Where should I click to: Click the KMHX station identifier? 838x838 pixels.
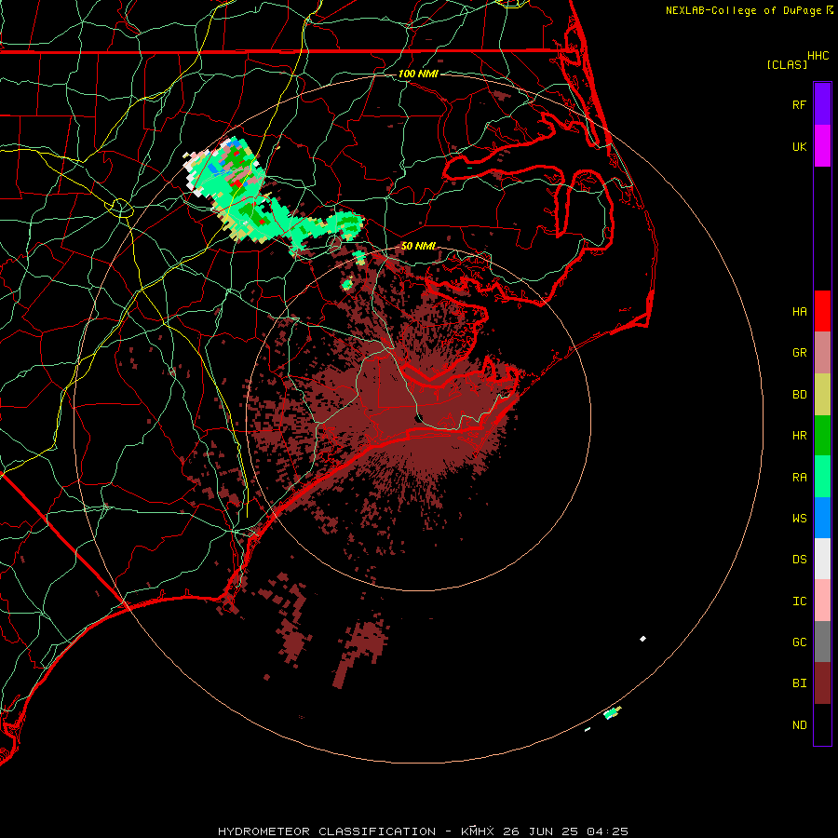pos(478,831)
